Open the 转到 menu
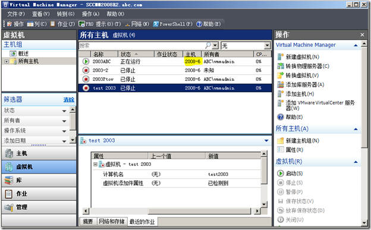 [x=65, y=14]
